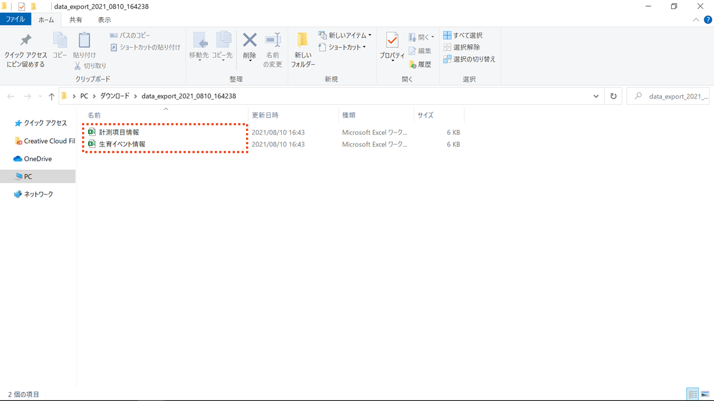Screen dimensions: 714x401
Task: Open the Shortcut (ショートカット) dropdown
Action: [x=342, y=47]
